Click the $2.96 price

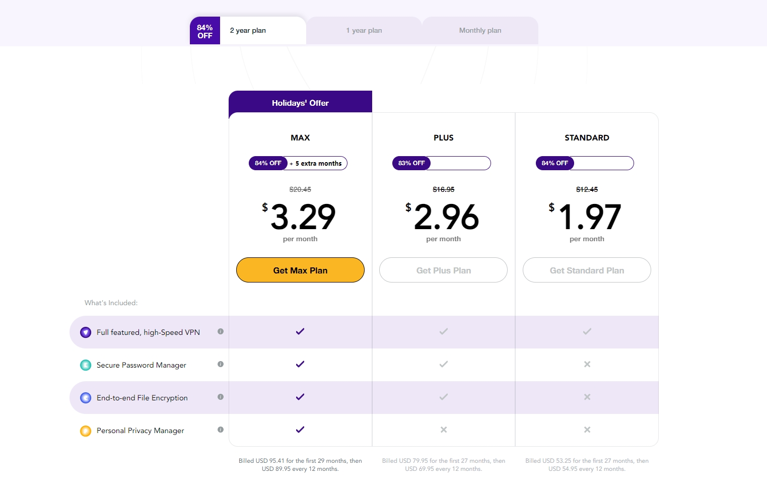(443, 217)
